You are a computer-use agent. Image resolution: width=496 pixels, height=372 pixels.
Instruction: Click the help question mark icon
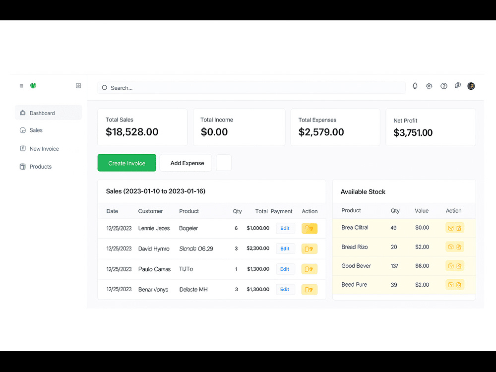444,86
